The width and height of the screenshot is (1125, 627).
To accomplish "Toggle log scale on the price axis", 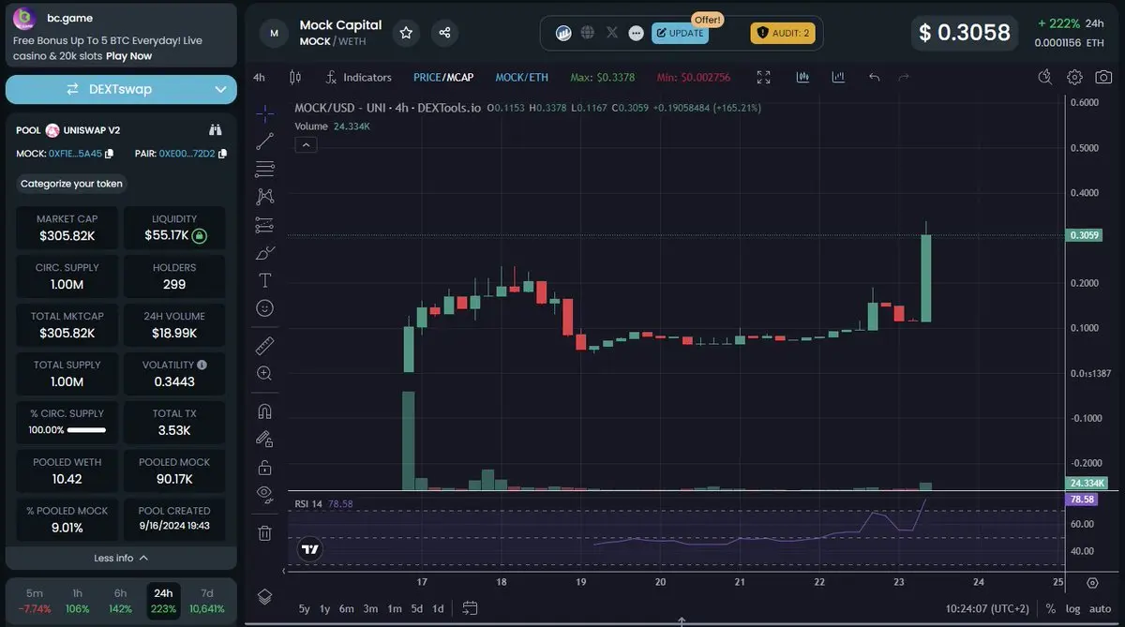I will pos(1072,608).
